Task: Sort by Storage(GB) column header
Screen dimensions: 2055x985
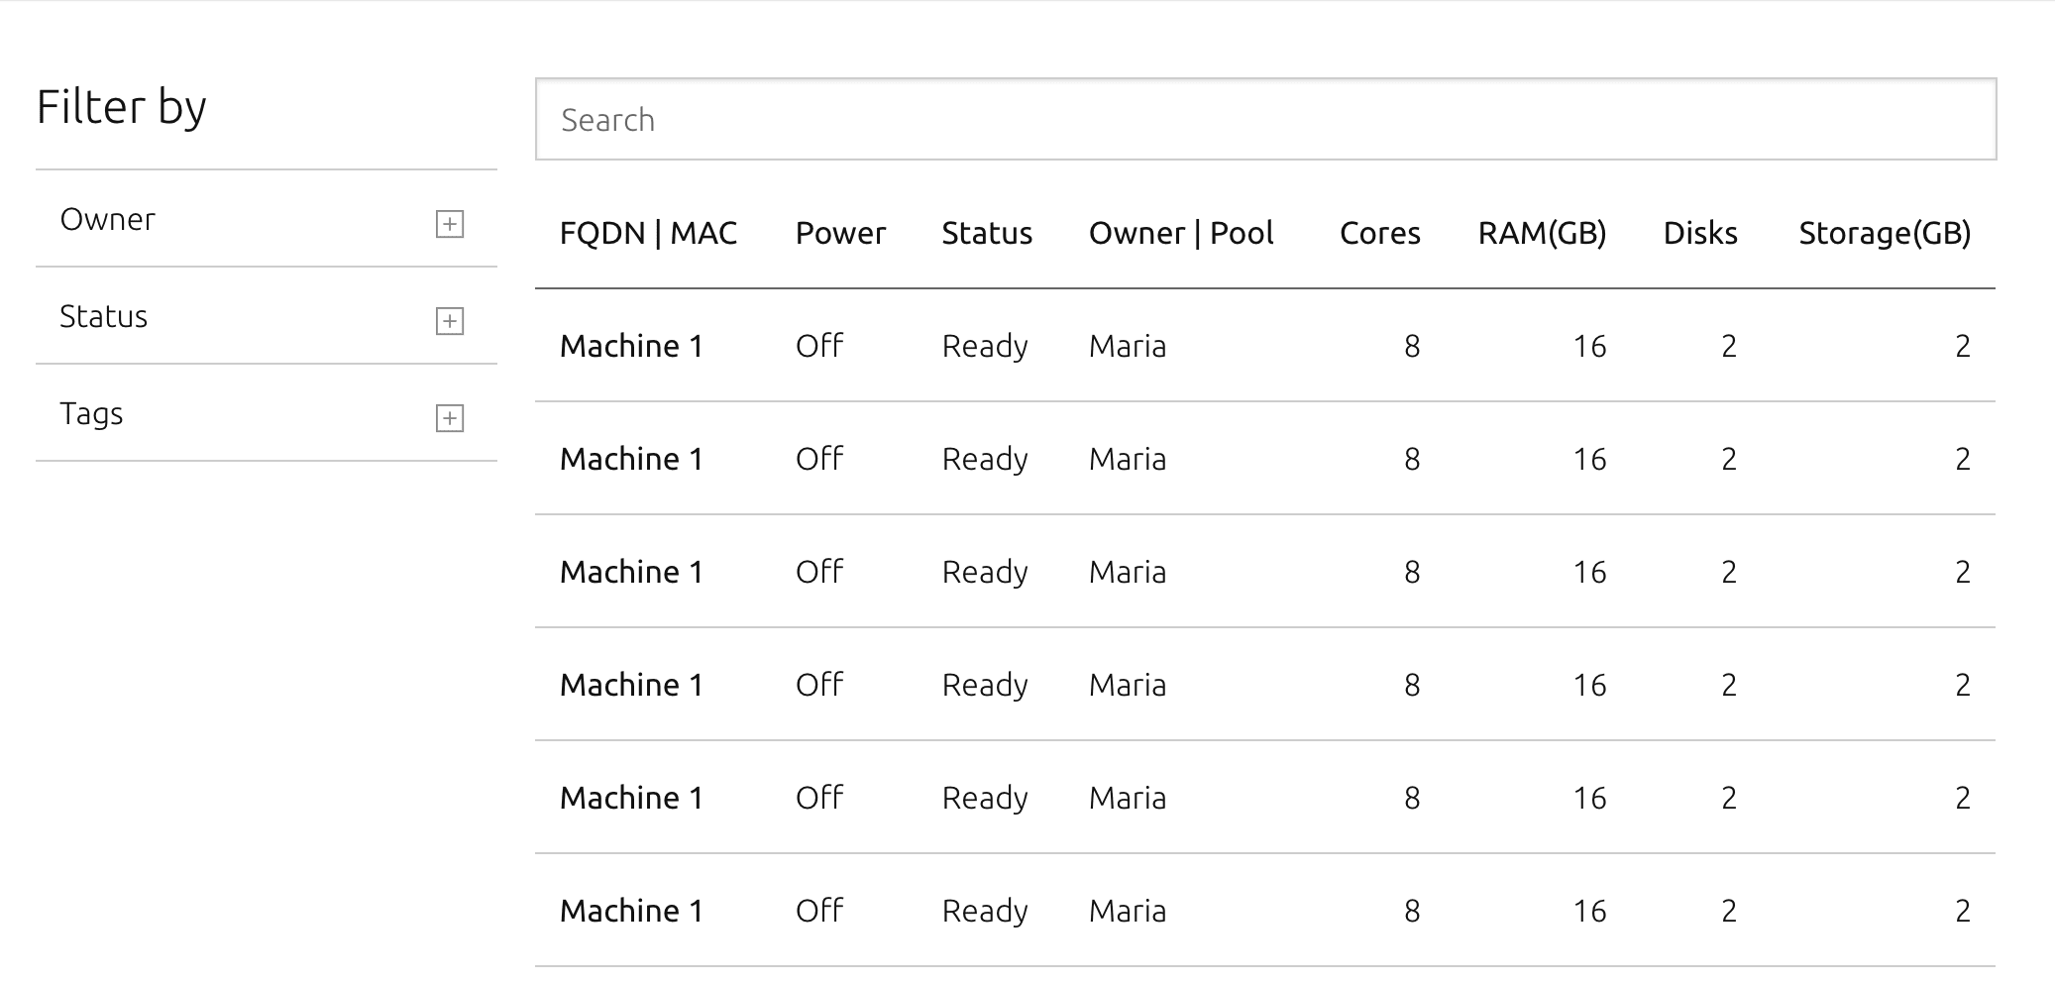Action: pyautogui.click(x=1885, y=233)
